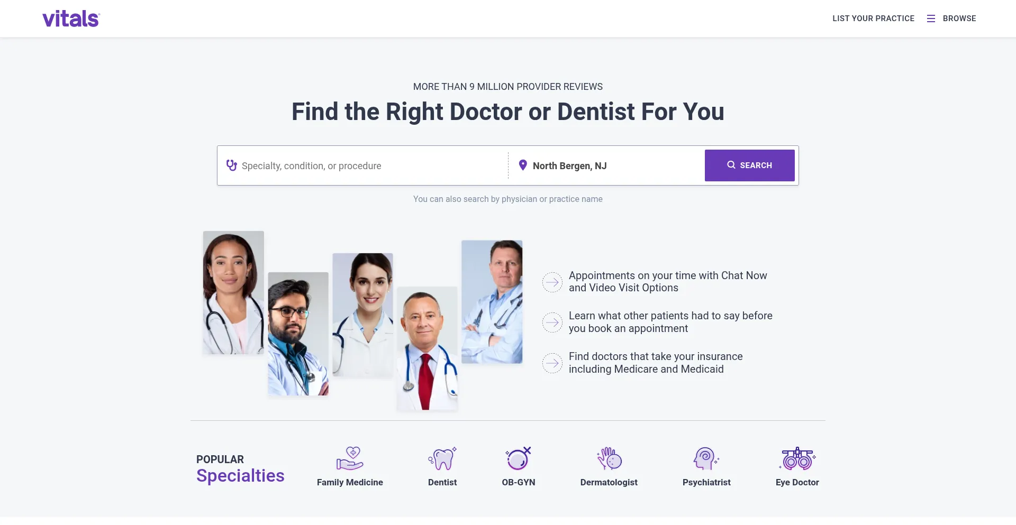Screen dimensions: 1016x525
Task: Click arrow beside insurance doctors text
Action: (x=552, y=363)
